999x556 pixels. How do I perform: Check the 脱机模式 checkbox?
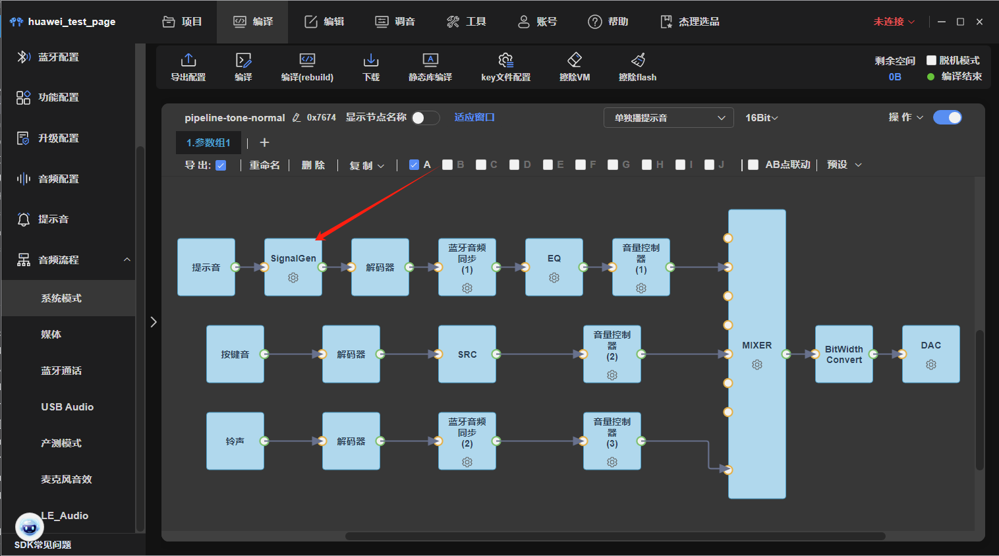coord(932,60)
